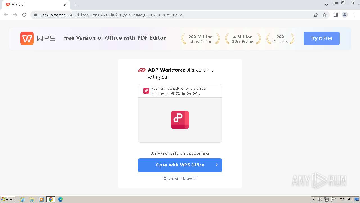Select the WPS 365 browser tab

click(36, 5)
